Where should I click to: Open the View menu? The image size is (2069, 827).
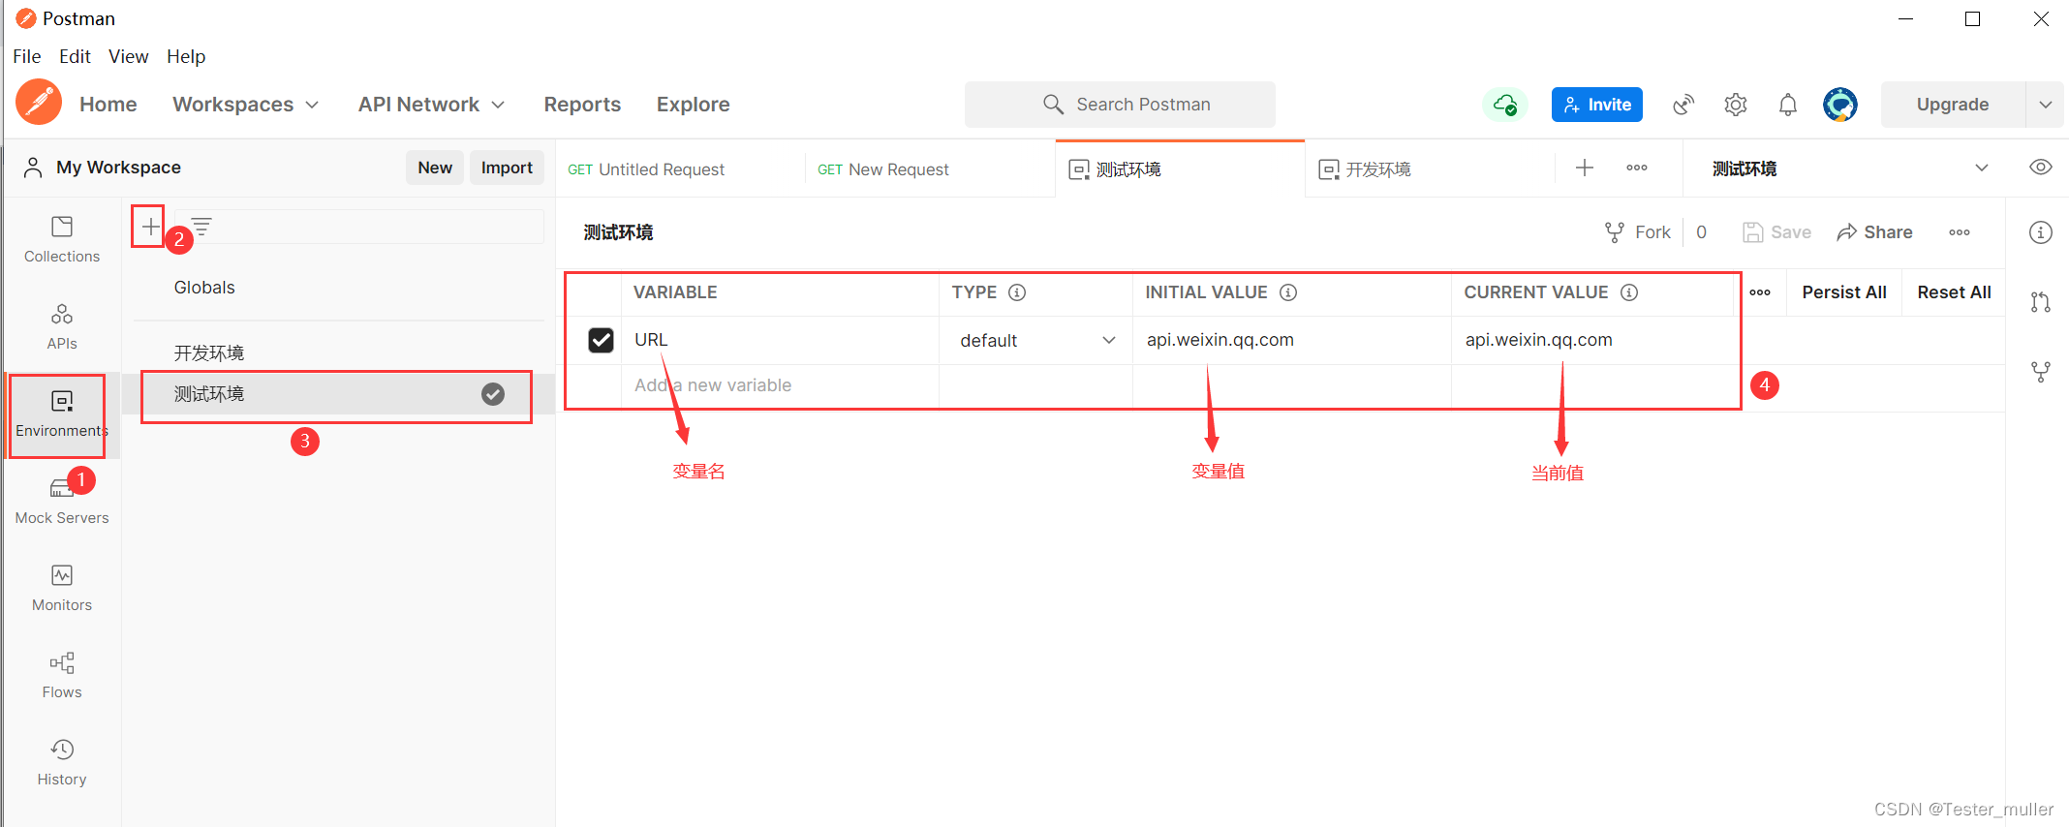point(129,56)
